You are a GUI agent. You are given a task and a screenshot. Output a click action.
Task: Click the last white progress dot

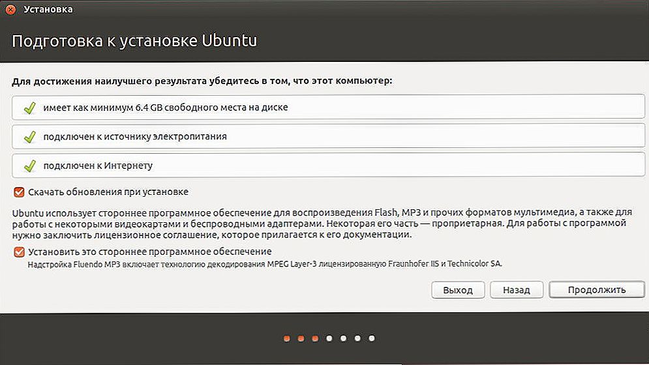pos(372,338)
